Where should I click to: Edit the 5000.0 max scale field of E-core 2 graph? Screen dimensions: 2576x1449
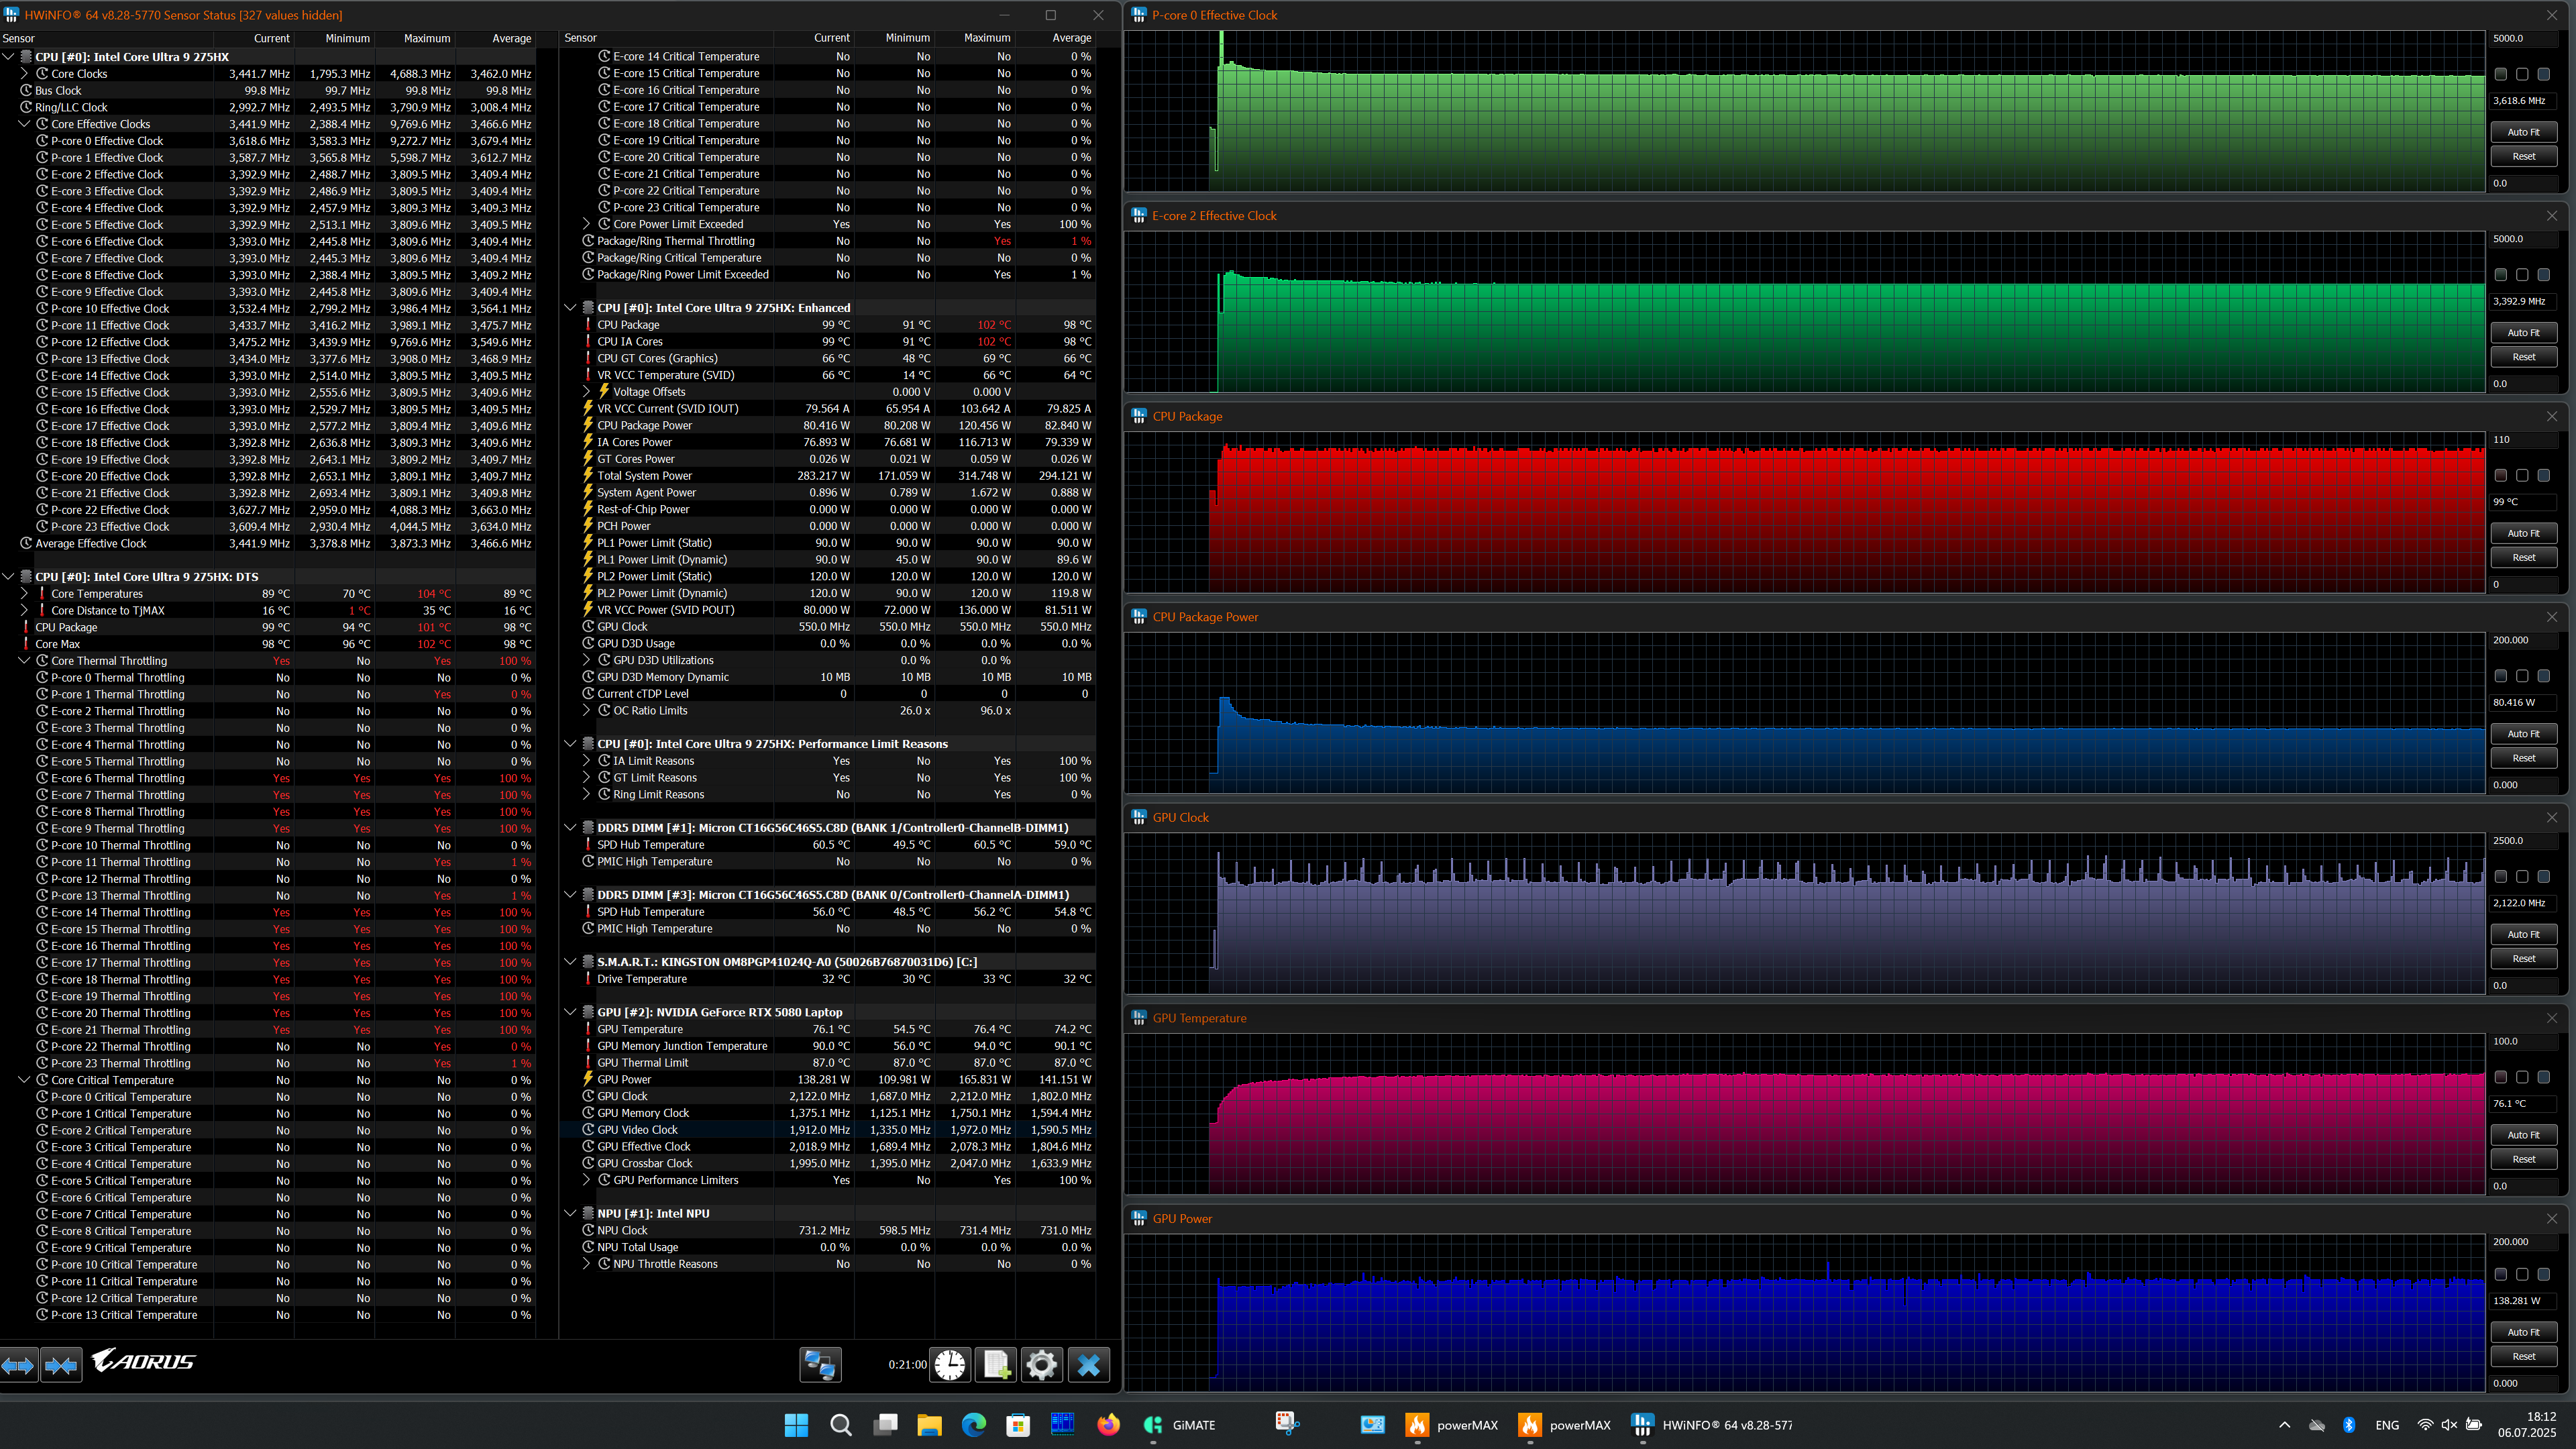click(x=2522, y=239)
